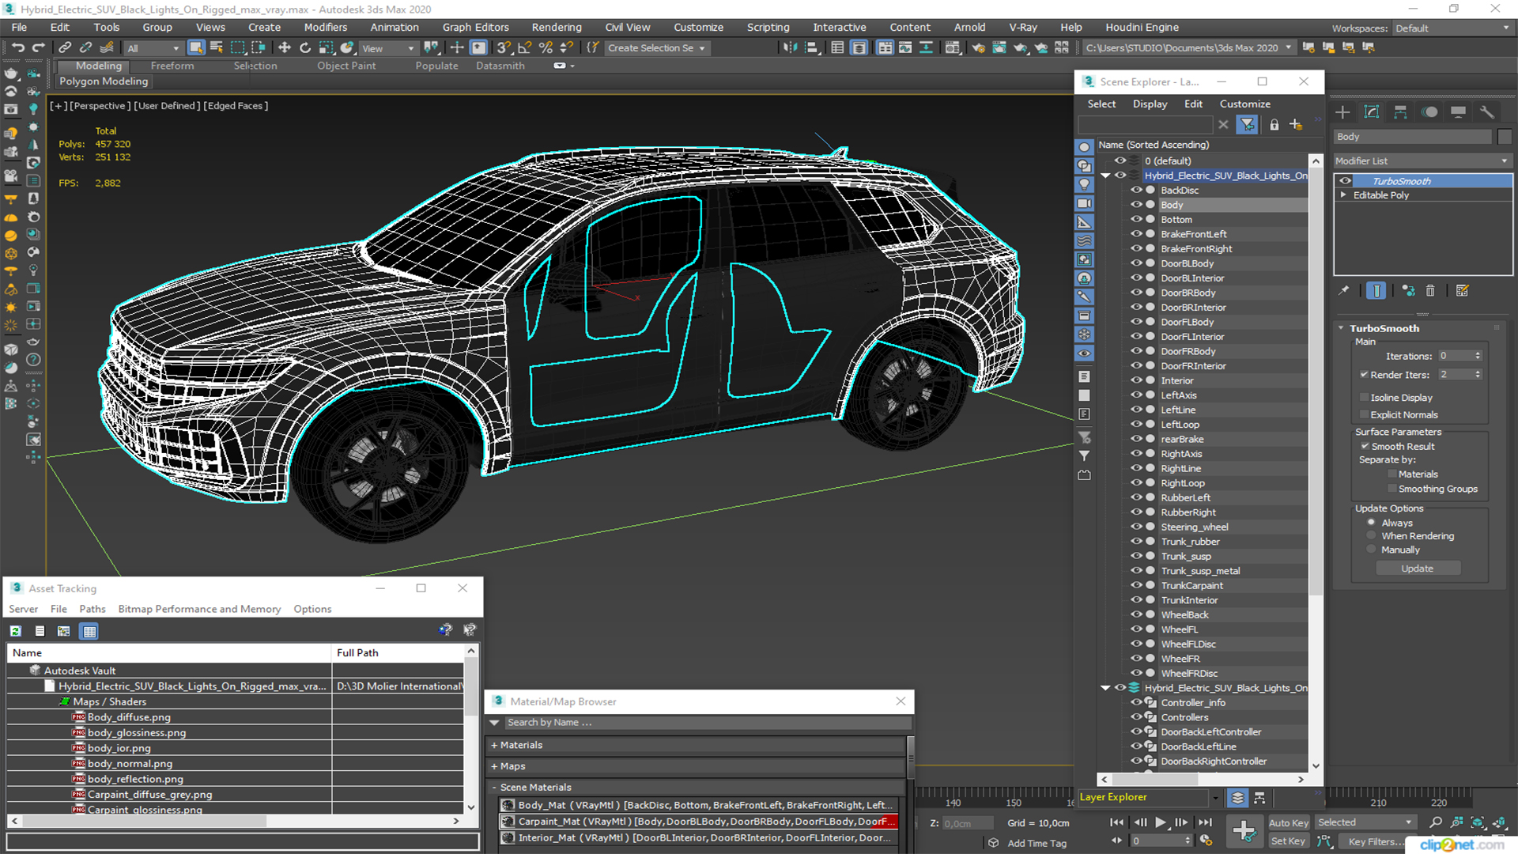Click the Undo arrow in main toolbar
This screenshot has width=1518, height=854.
[x=17, y=48]
